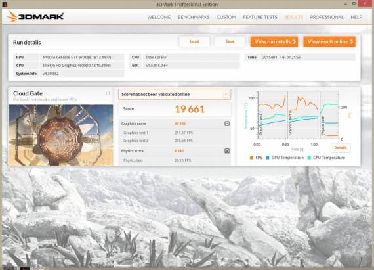Click the help question-mark icon by validation message
The width and height of the screenshot is (374, 270).
pyautogui.click(x=226, y=95)
